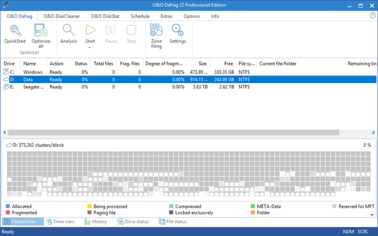Click the 3.63 TB size value
This screenshot has height=236, width=378.
click(x=200, y=87)
